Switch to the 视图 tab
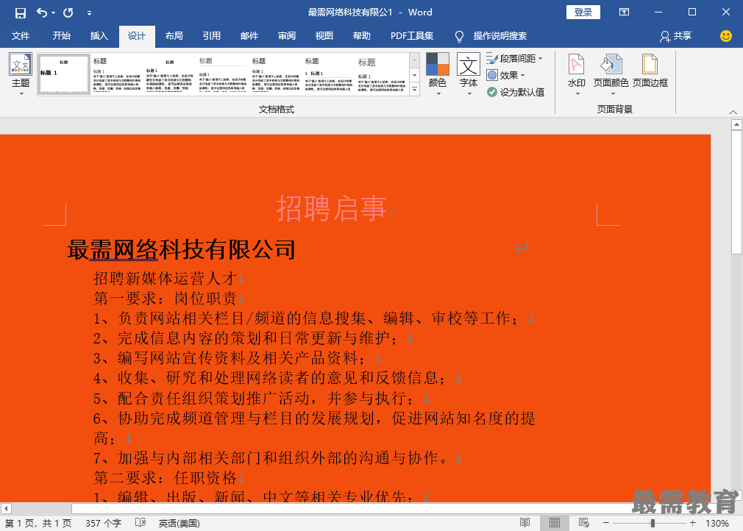Image resolution: width=743 pixels, height=531 pixels. tap(324, 36)
